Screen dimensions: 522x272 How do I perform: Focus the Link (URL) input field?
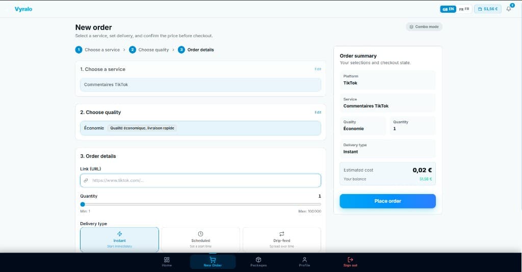(200, 180)
